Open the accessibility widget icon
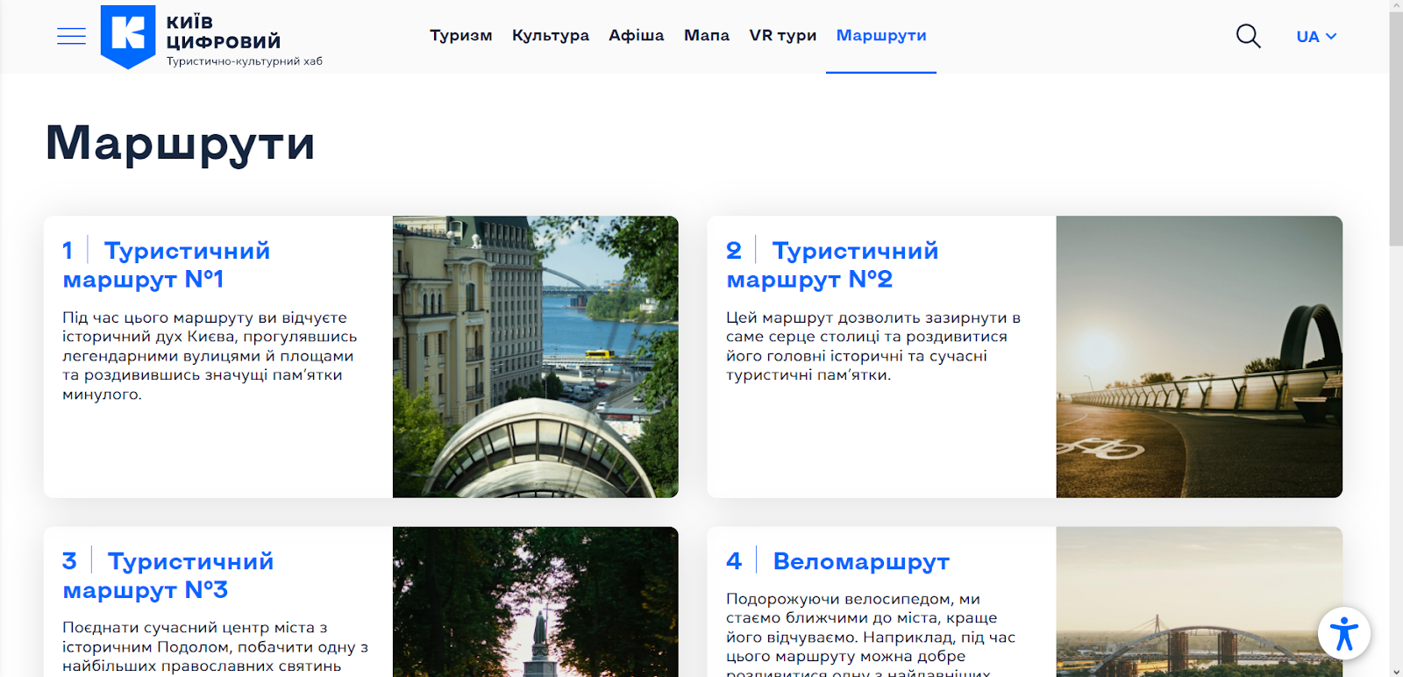Screen dimensions: 1403x677 point(1343,633)
